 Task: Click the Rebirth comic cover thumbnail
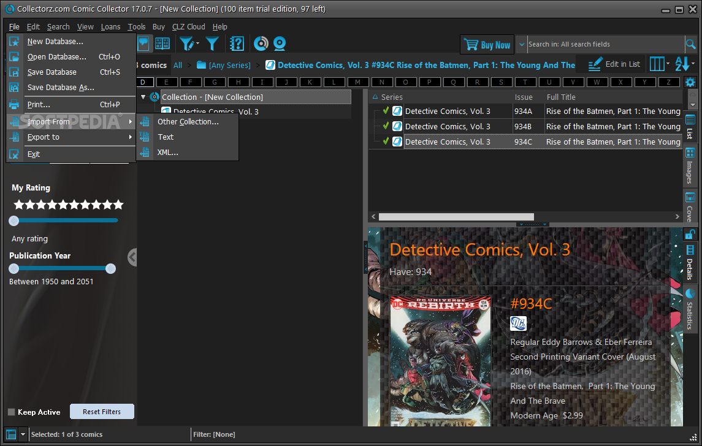(x=441, y=361)
